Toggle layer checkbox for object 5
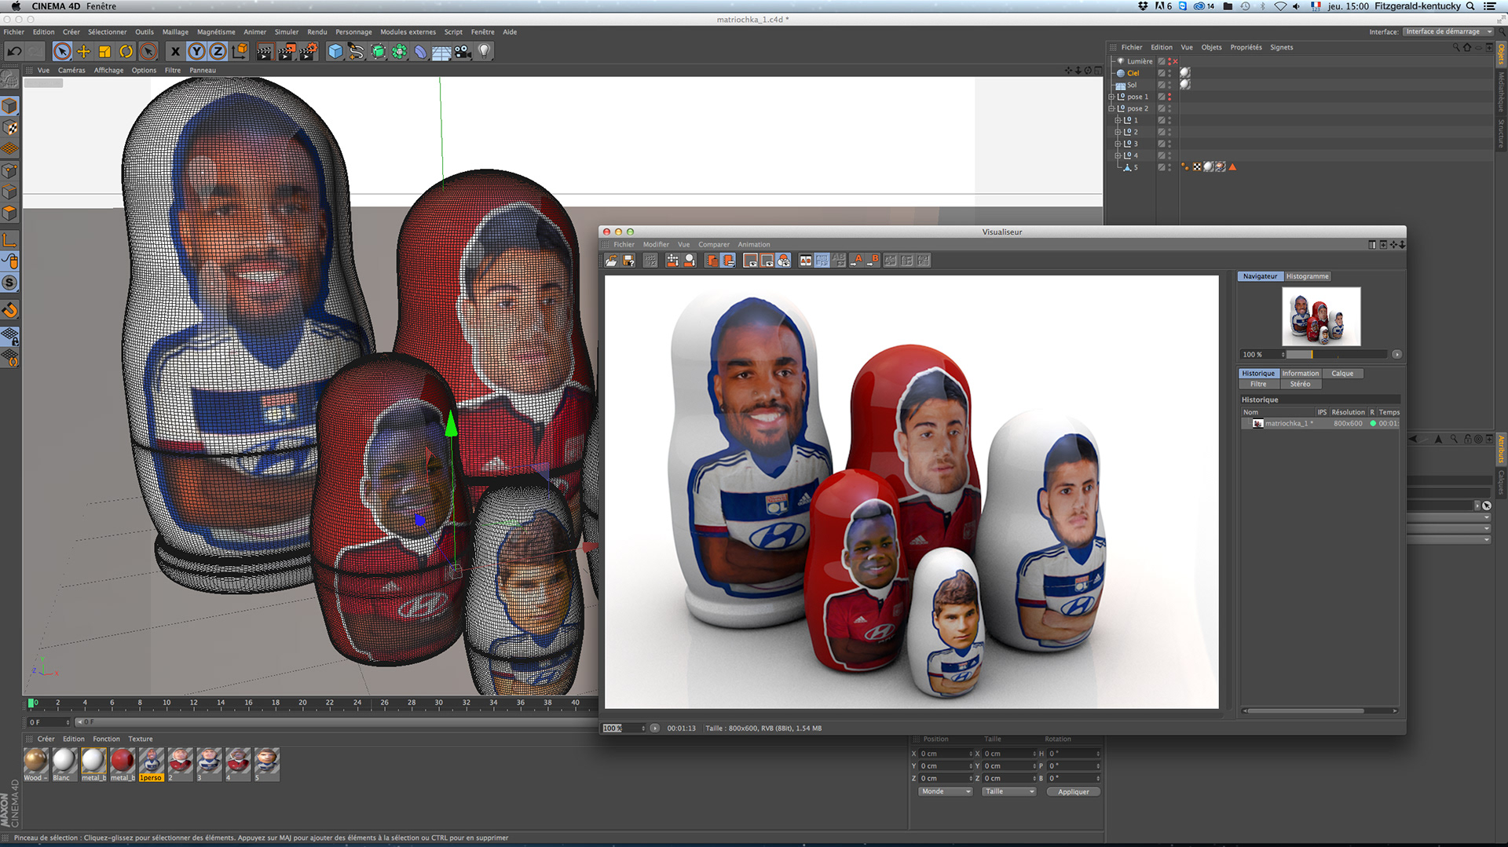The width and height of the screenshot is (1508, 847). [1161, 167]
